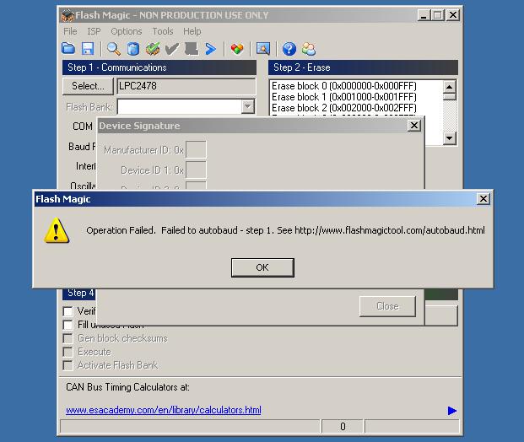This screenshot has height=442, width=524.
Task: Click the blue arrow Go toolbar icon
Action: click(x=211, y=49)
